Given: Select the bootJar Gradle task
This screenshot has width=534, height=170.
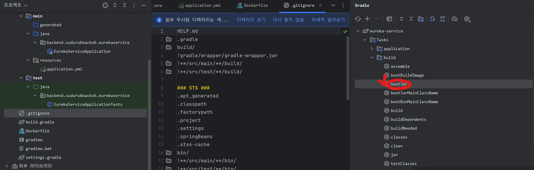Looking at the screenshot, I should point(399,84).
